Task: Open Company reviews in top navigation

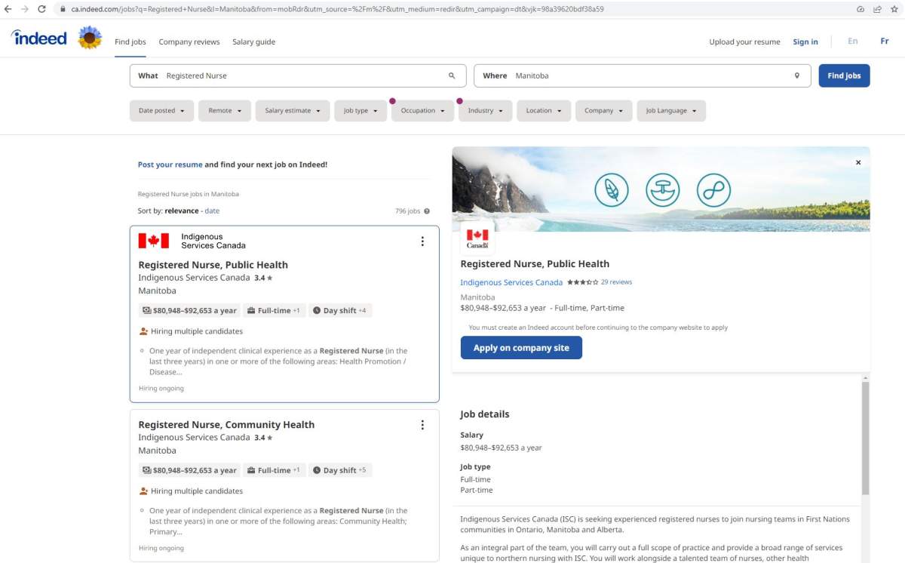Action: point(189,42)
